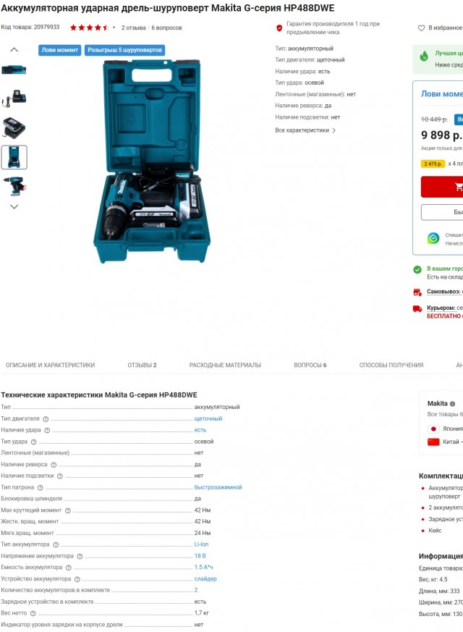Expand Все характеристики link
This screenshot has width=463, height=632.
[x=305, y=130]
